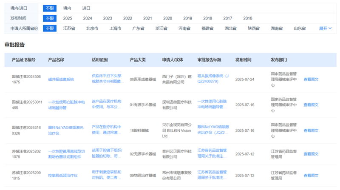340x190 pixels.
Task: Open 眼科Nd:YAG倍频激光治疗仪 product name link
Action: pos(66,130)
